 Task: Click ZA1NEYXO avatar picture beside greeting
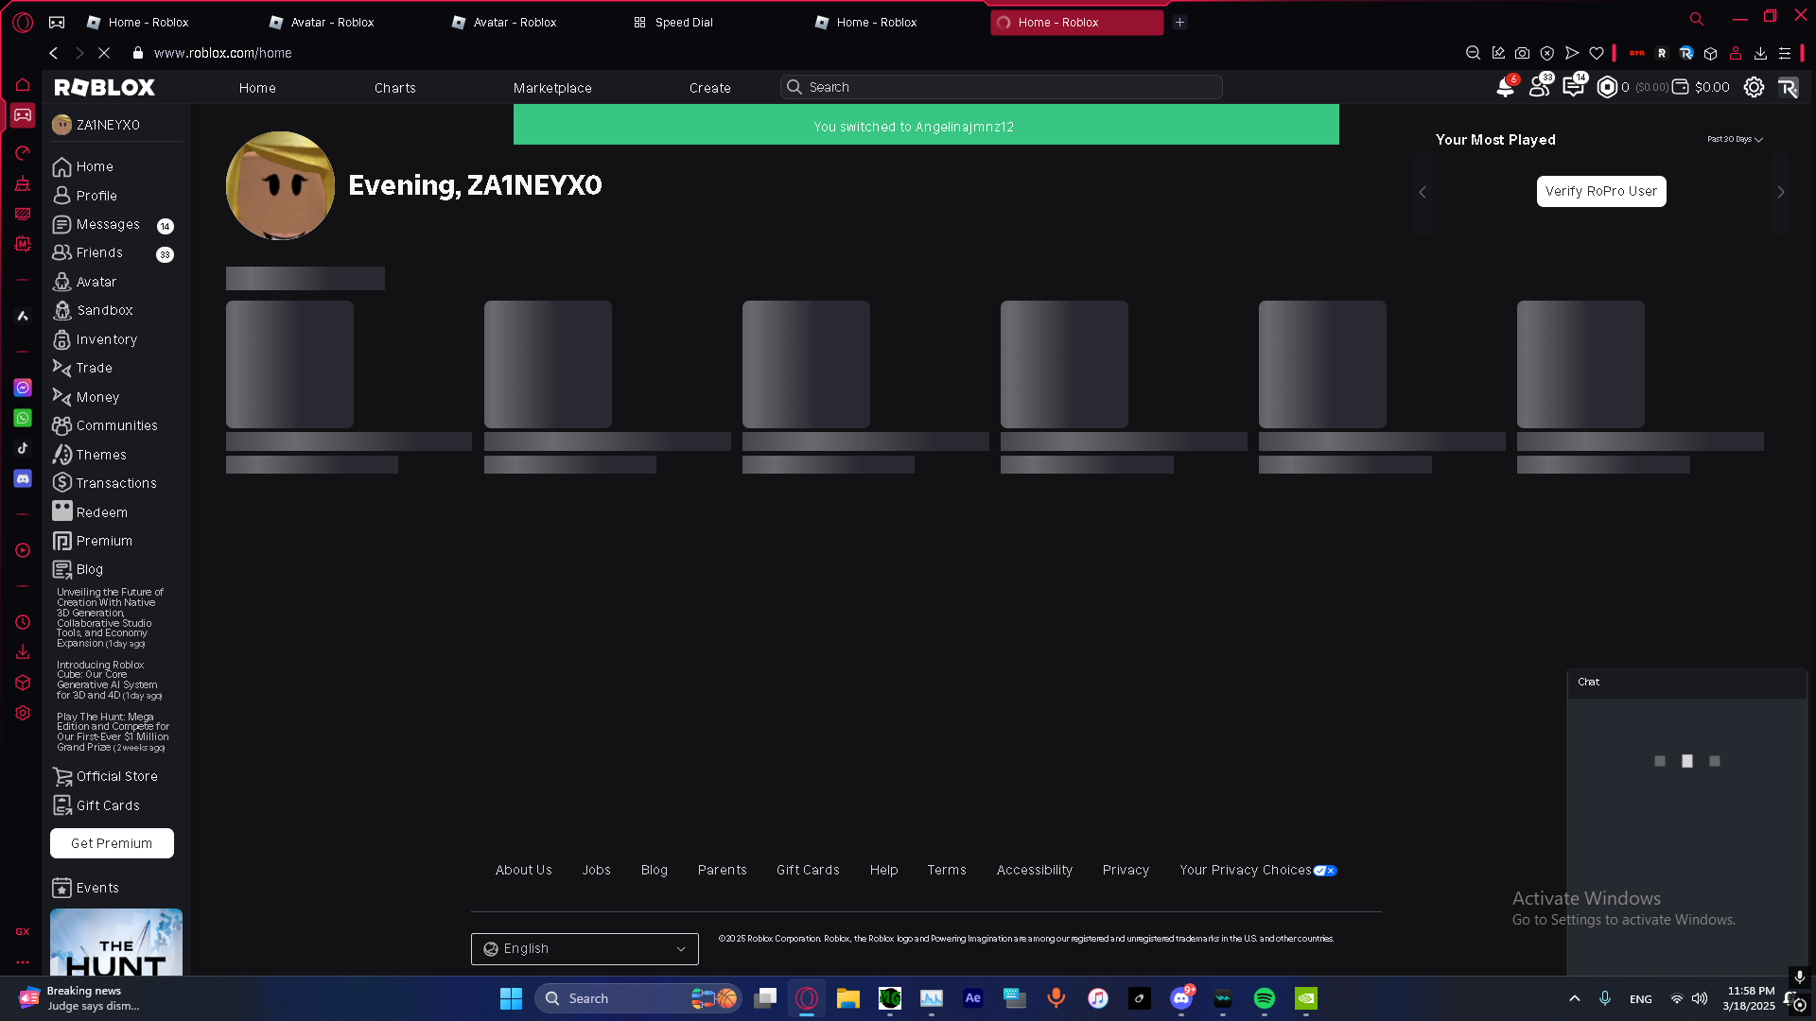pyautogui.click(x=280, y=185)
